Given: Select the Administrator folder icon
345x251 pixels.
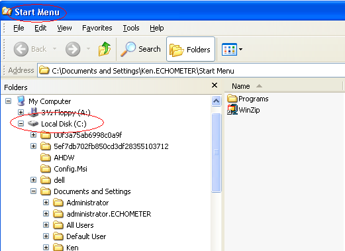Looking at the screenshot, I should tap(58, 203).
